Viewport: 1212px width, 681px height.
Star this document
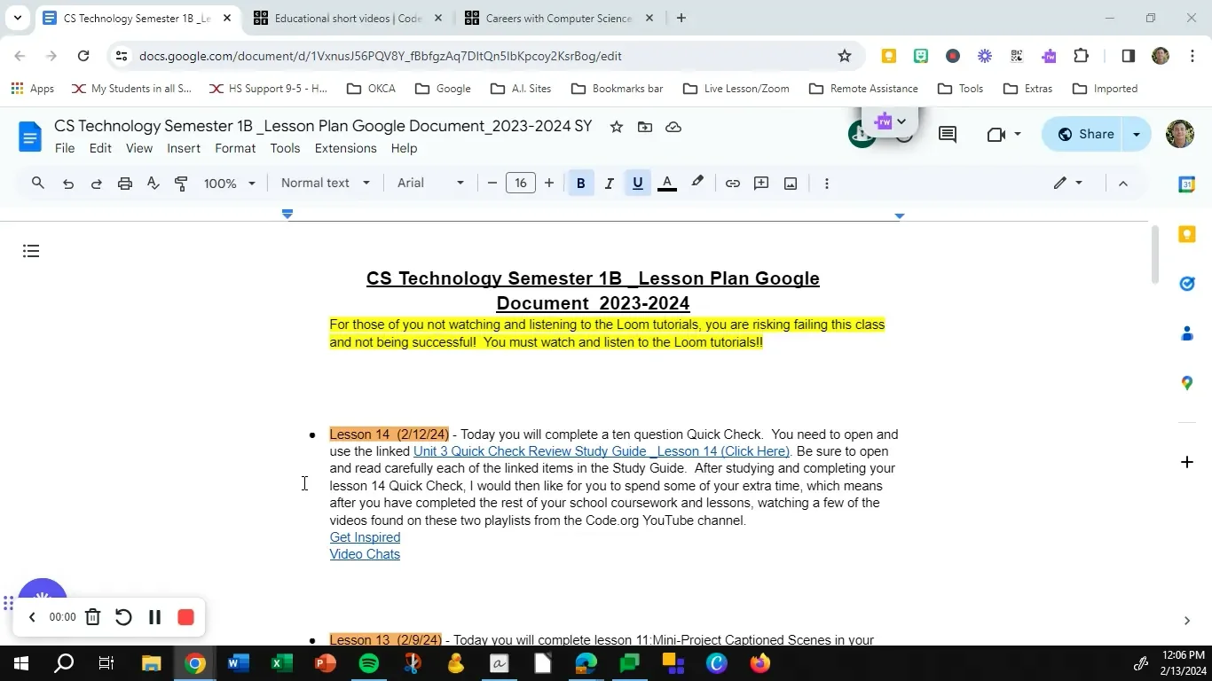(617, 127)
